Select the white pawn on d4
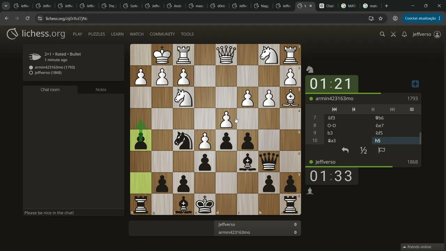This screenshot has width=446, height=251. [x=226, y=119]
